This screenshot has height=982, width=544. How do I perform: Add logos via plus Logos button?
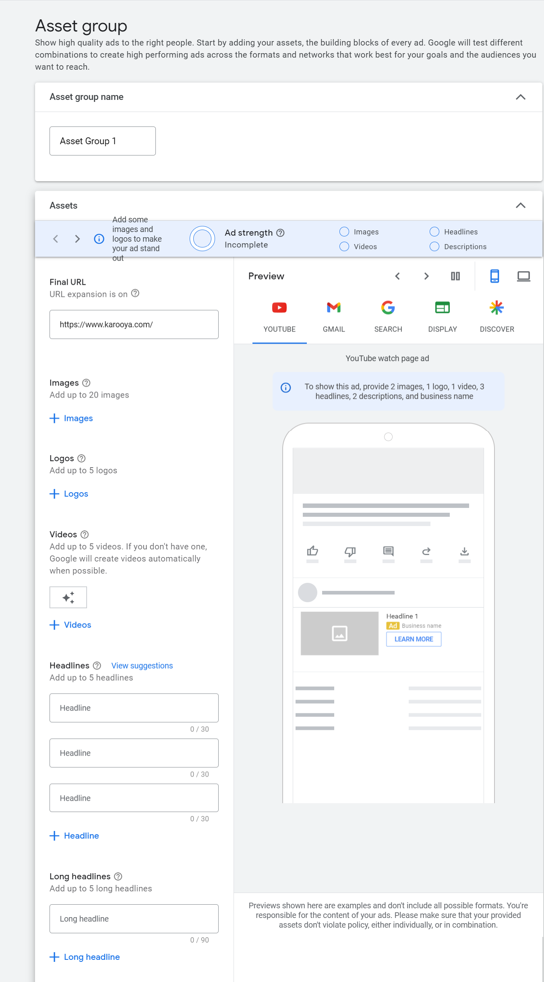(69, 494)
